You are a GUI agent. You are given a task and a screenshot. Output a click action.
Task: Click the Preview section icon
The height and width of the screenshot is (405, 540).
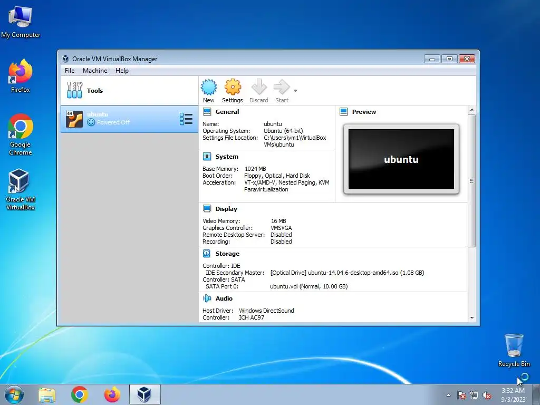(344, 112)
